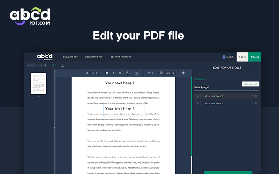This screenshot has height=174, width=279.
Task: Click 'Your text here 1' on the page
Action: [x=120, y=83]
